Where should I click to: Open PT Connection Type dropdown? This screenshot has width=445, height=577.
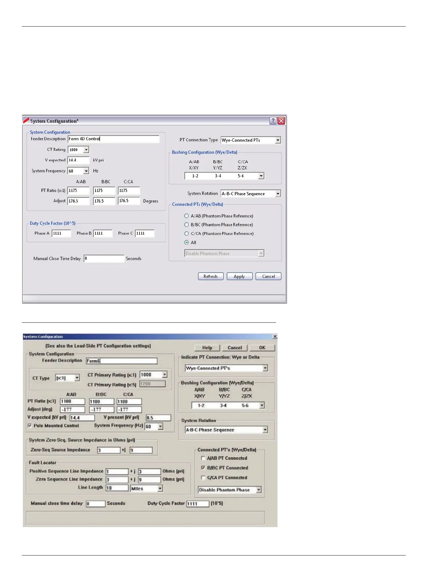[x=278, y=140]
